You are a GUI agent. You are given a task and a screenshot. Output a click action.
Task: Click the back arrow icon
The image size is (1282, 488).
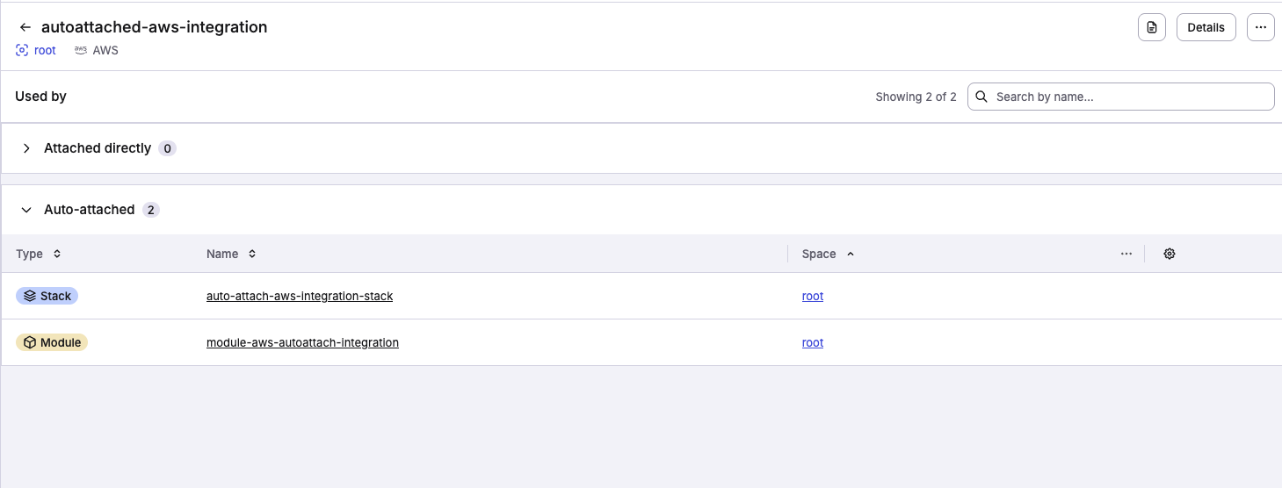[x=25, y=27]
